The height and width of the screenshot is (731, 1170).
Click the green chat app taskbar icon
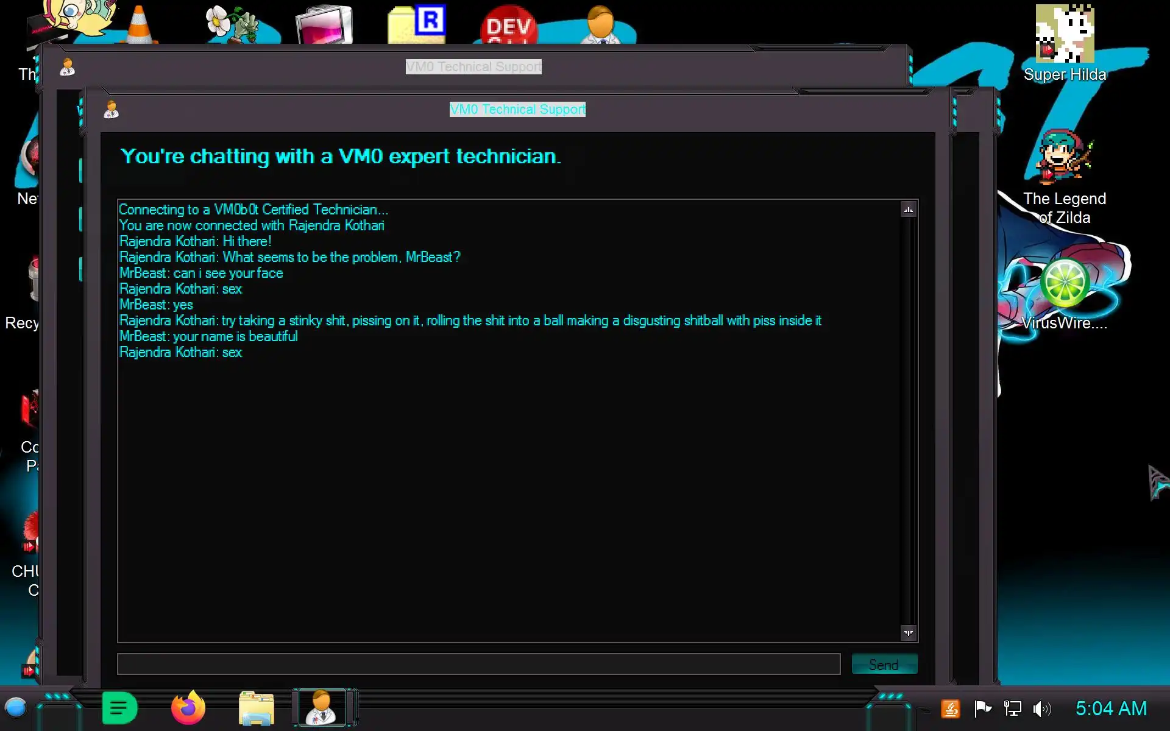point(119,708)
